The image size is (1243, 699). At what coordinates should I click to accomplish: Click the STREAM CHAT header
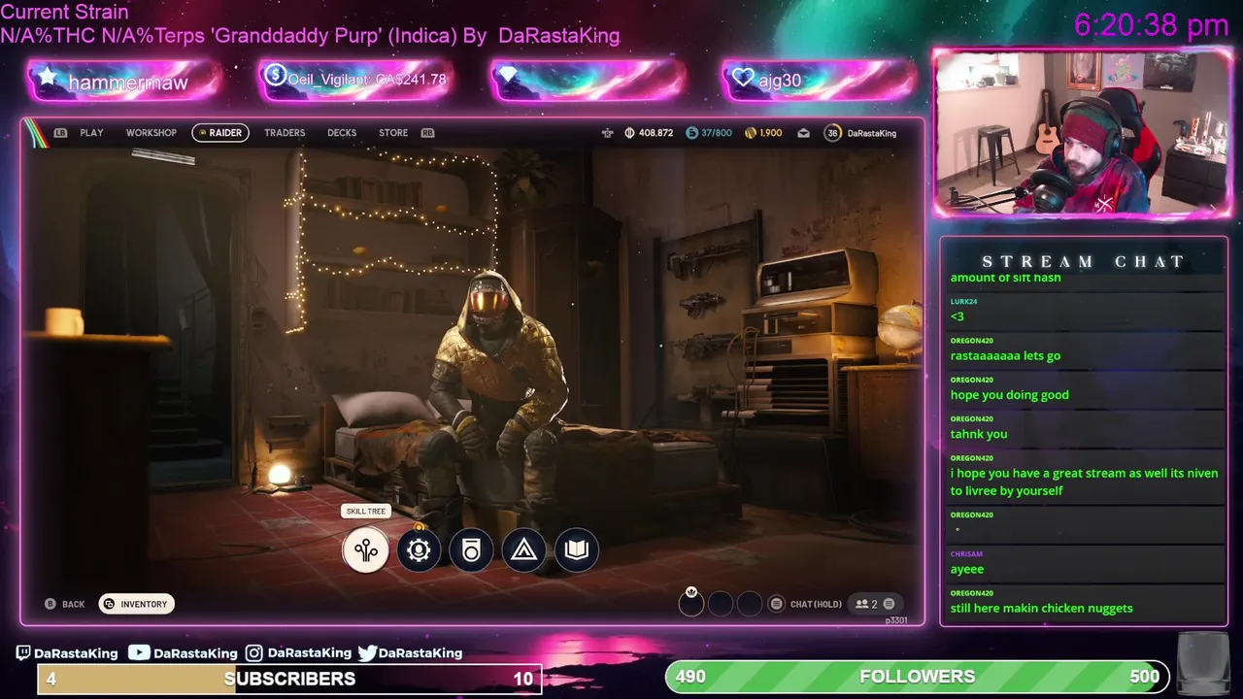pyautogui.click(x=1083, y=261)
